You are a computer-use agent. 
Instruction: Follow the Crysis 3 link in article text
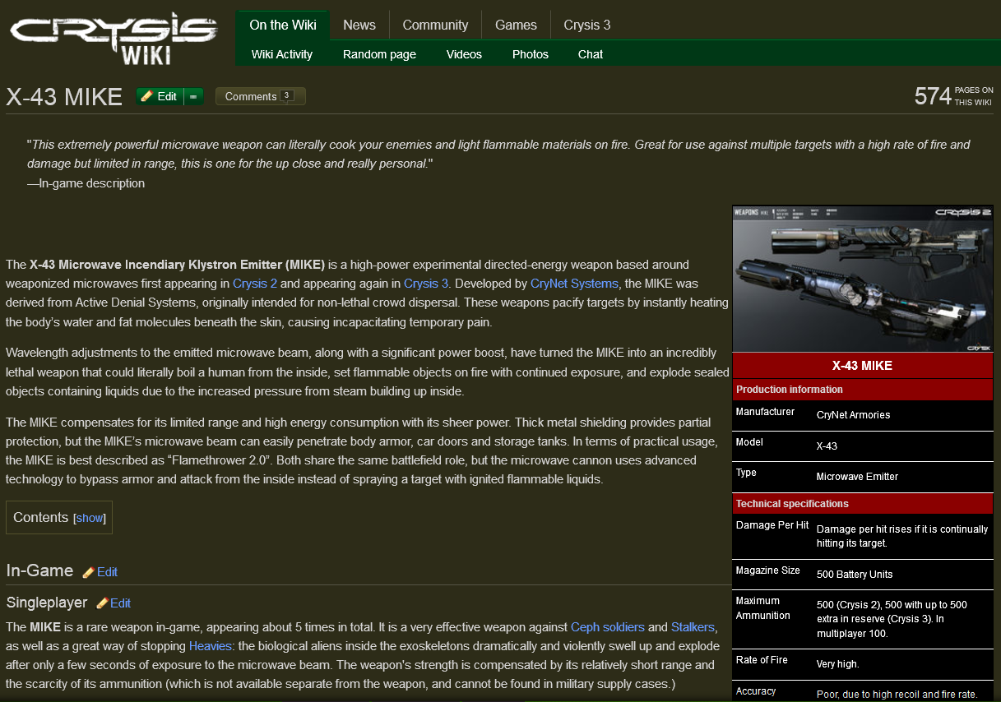coord(426,284)
